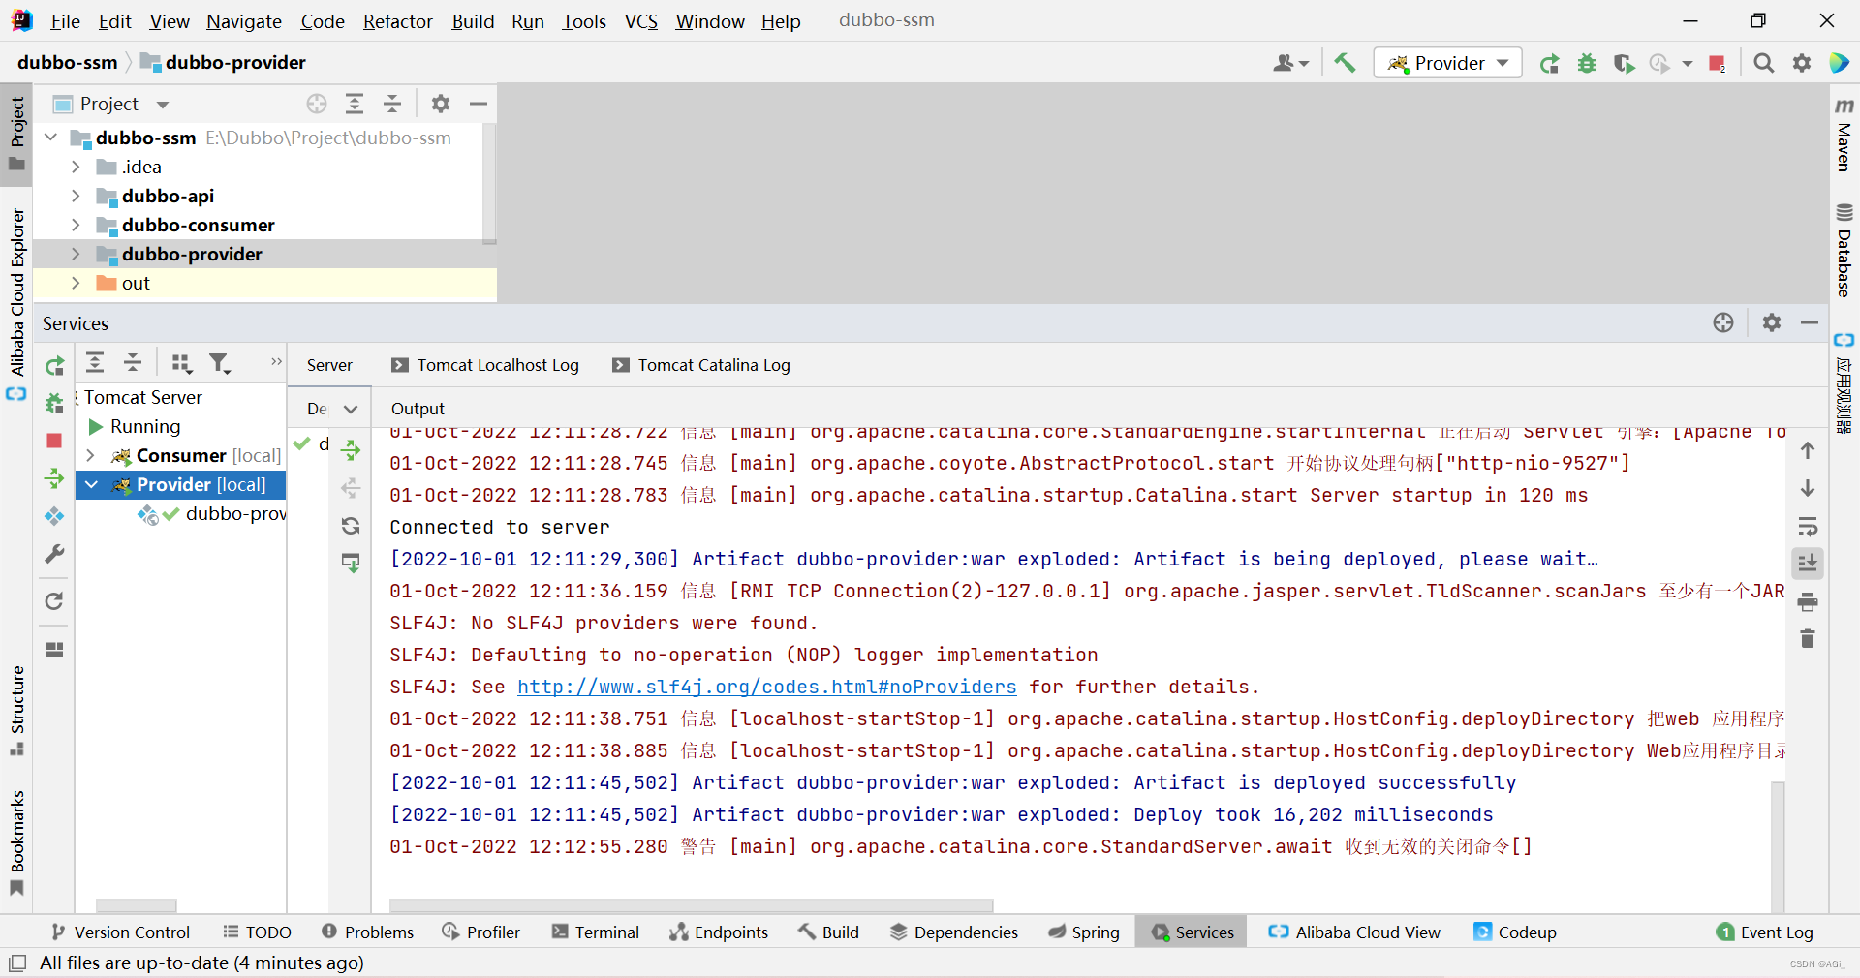1860x978 pixels.
Task: Edit server configuration with the wrench icon
Action: [54, 554]
